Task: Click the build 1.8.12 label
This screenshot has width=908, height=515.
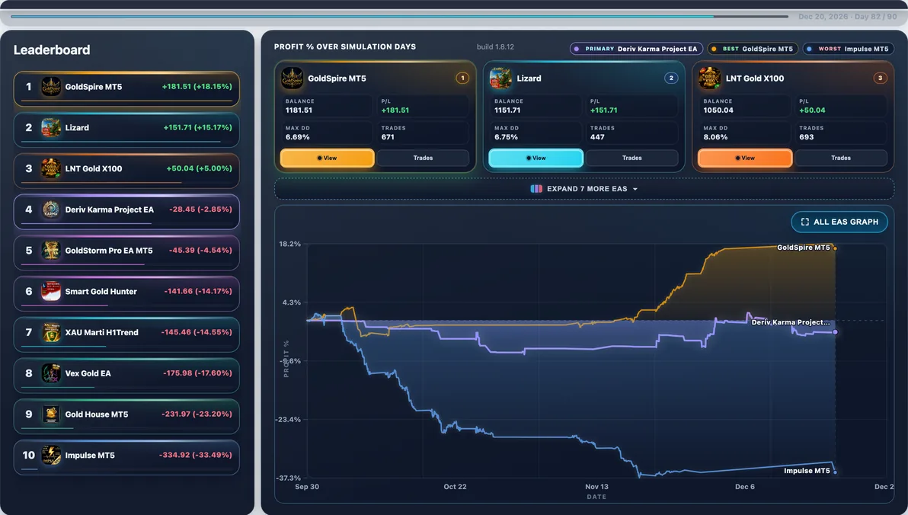Action: pos(495,47)
